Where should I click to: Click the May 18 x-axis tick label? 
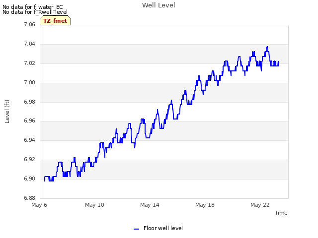pos(205,205)
